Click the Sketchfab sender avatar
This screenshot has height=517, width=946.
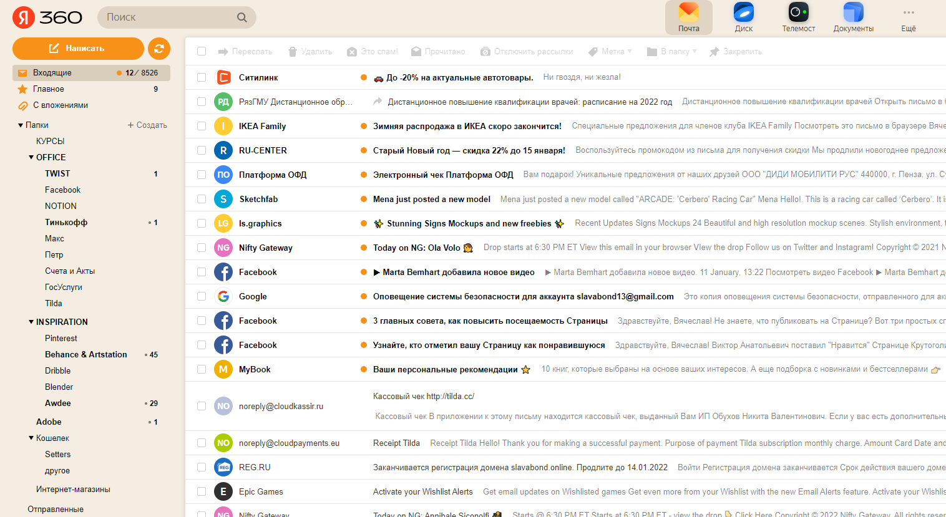223,199
